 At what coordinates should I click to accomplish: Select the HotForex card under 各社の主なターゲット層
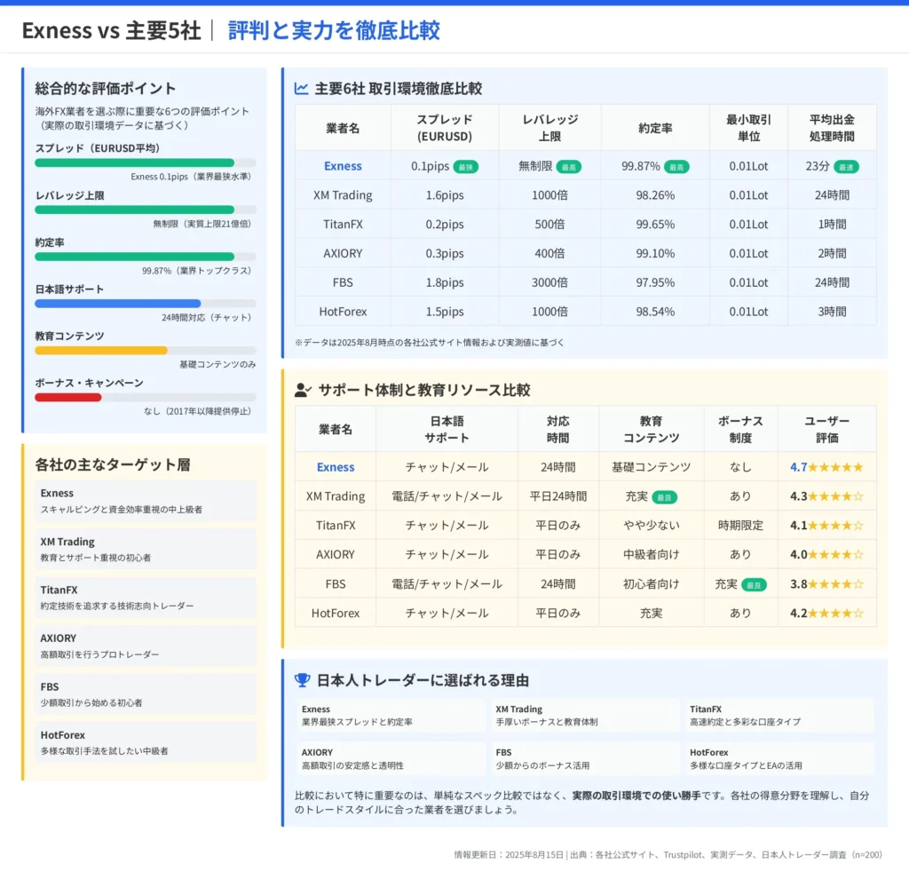(145, 742)
